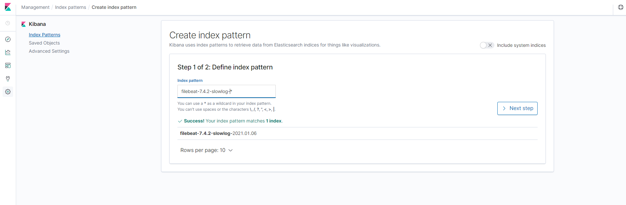This screenshot has width=626, height=205.
Task: Click the Create index pattern breadcrumb
Action: click(114, 7)
